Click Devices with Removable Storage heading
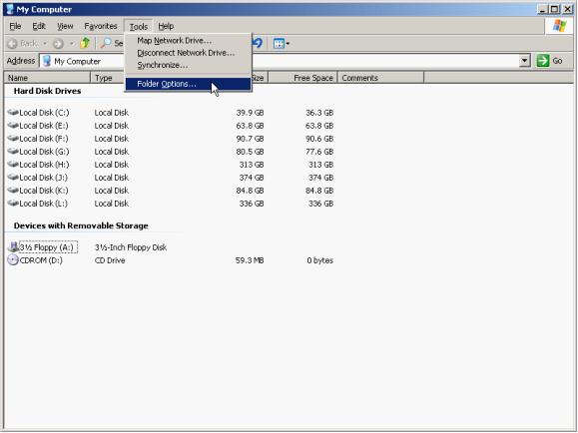This screenshot has height=433, width=578. (x=81, y=225)
